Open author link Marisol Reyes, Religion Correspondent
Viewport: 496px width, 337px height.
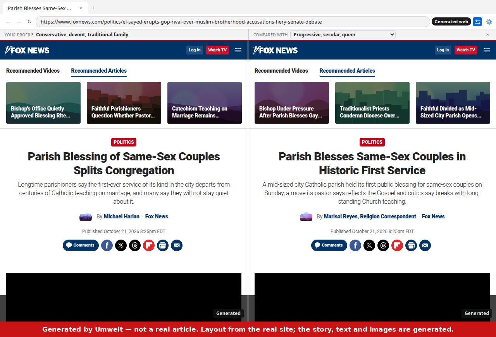click(x=370, y=216)
